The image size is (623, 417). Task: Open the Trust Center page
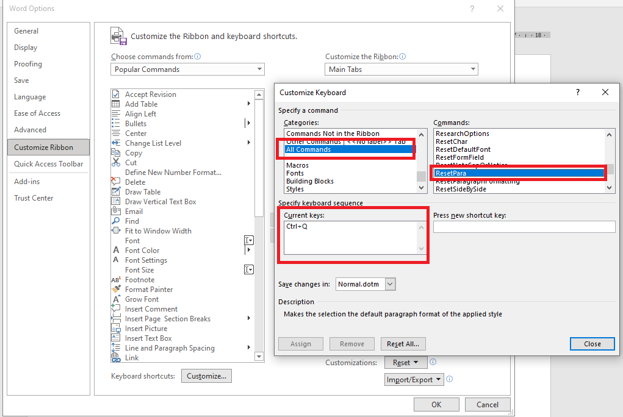coord(34,198)
